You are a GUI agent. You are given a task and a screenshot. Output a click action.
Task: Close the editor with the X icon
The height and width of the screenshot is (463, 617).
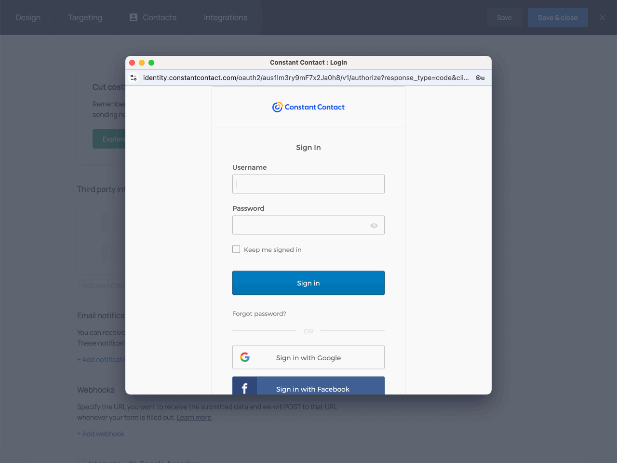[602, 17]
